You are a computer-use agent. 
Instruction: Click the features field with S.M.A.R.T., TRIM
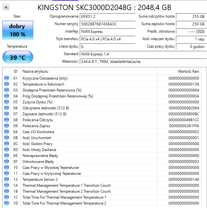tap(143, 62)
